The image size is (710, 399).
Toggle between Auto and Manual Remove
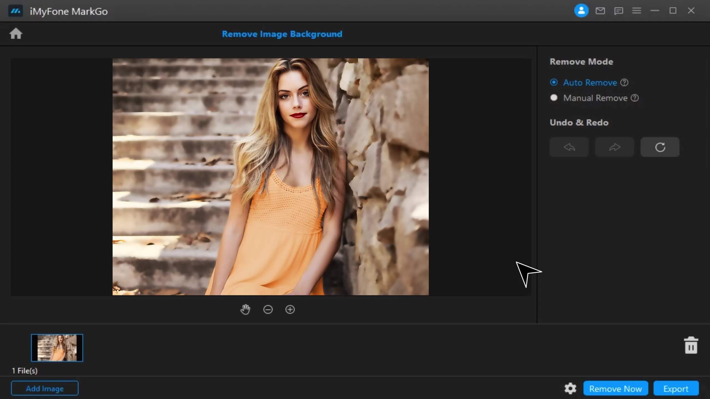(554, 98)
